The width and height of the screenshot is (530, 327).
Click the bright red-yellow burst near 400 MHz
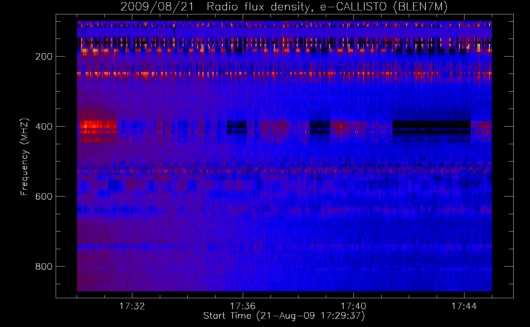(97, 127)
